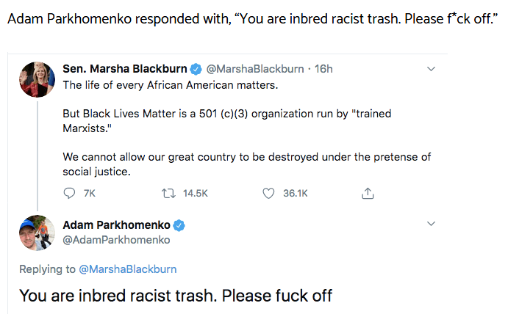
Task: Click Marsha Blackburn's blue verified badge
Action: coord(196,69)
